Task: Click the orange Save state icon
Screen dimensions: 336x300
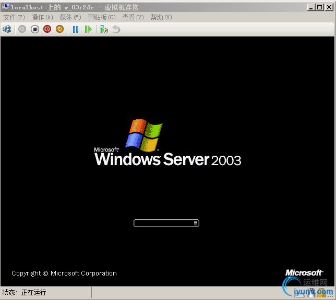Action: click(x=60, y=29)
